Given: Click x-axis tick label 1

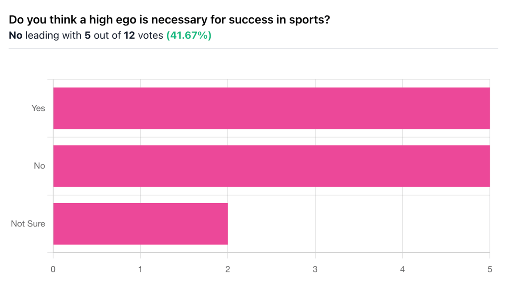Looking at the screenshot, I should (x=140, y=269).
